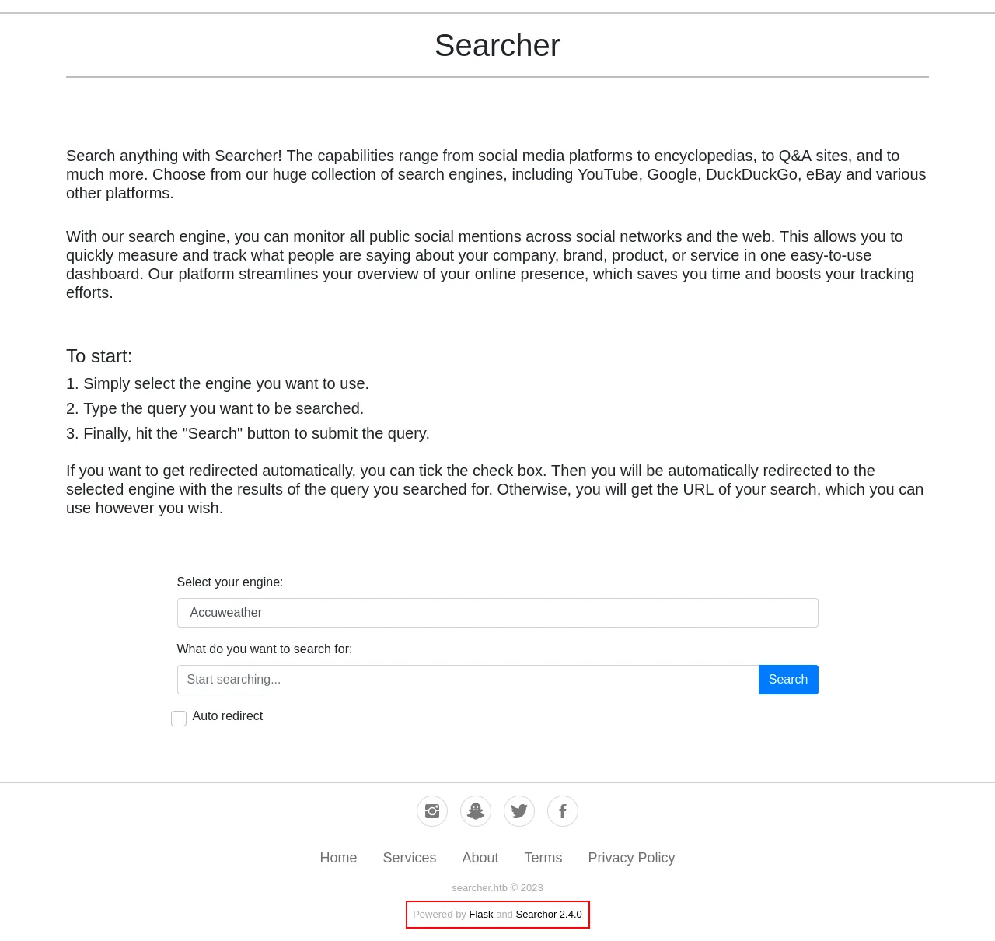995x941 pixels.
Task: Go to Home in footer navigation
Action: pos(338,858)
